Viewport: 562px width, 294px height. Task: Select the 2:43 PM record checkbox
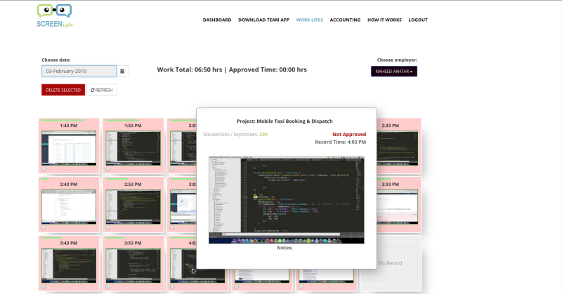click(44, 228)
